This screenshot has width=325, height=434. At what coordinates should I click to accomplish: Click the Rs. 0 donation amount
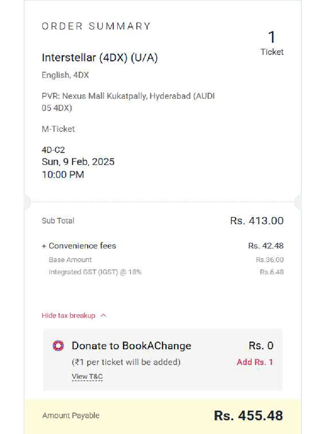[261, 346]
